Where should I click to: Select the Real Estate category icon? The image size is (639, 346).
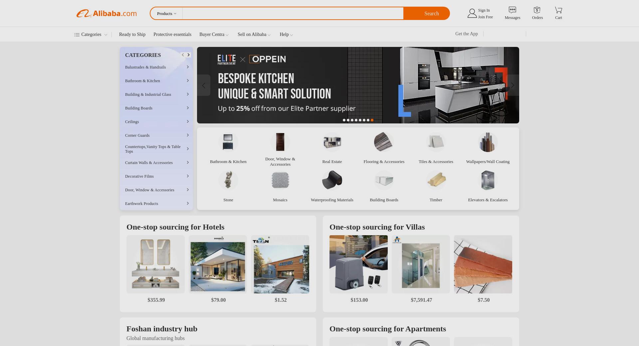click(x=332, y=142)
